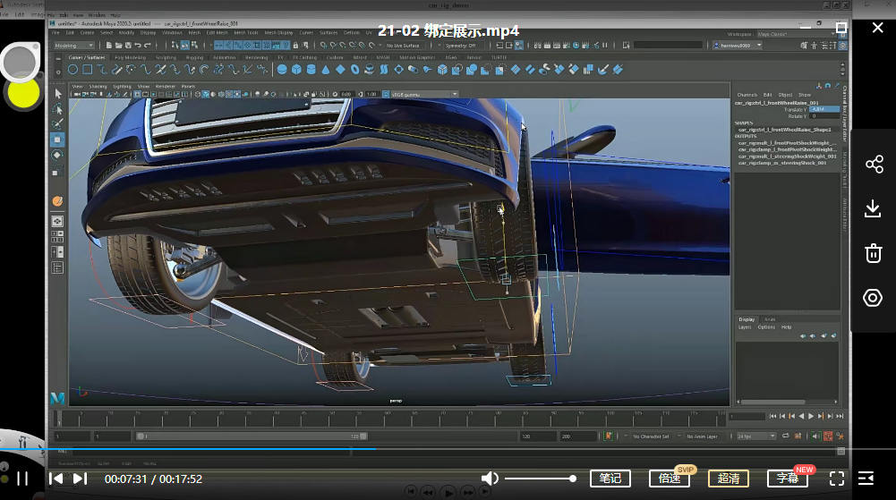Enter fullscreen mode

pos(837,479)
